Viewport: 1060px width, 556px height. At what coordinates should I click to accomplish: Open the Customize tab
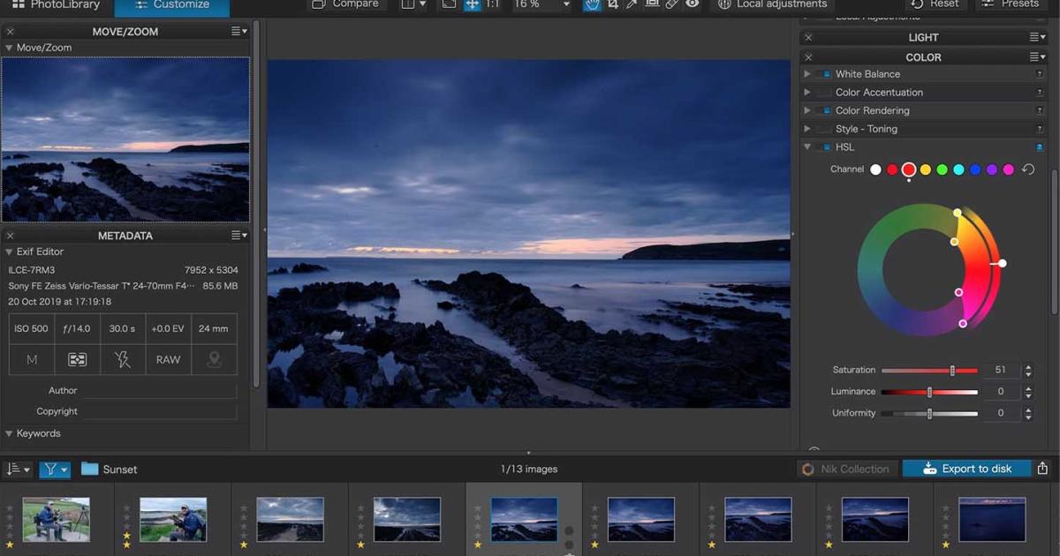click(171, 4)
